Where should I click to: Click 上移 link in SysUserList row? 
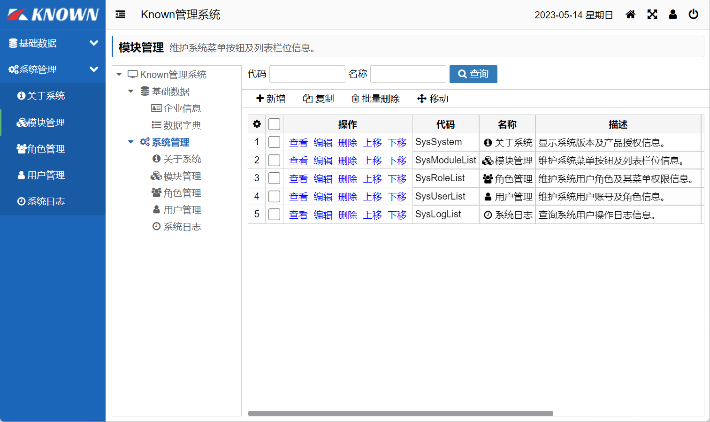373,197
